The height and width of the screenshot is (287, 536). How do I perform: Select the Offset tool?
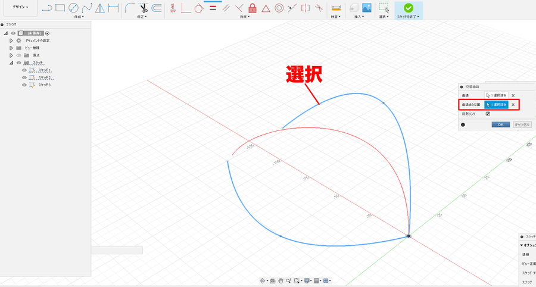(157, 8)
